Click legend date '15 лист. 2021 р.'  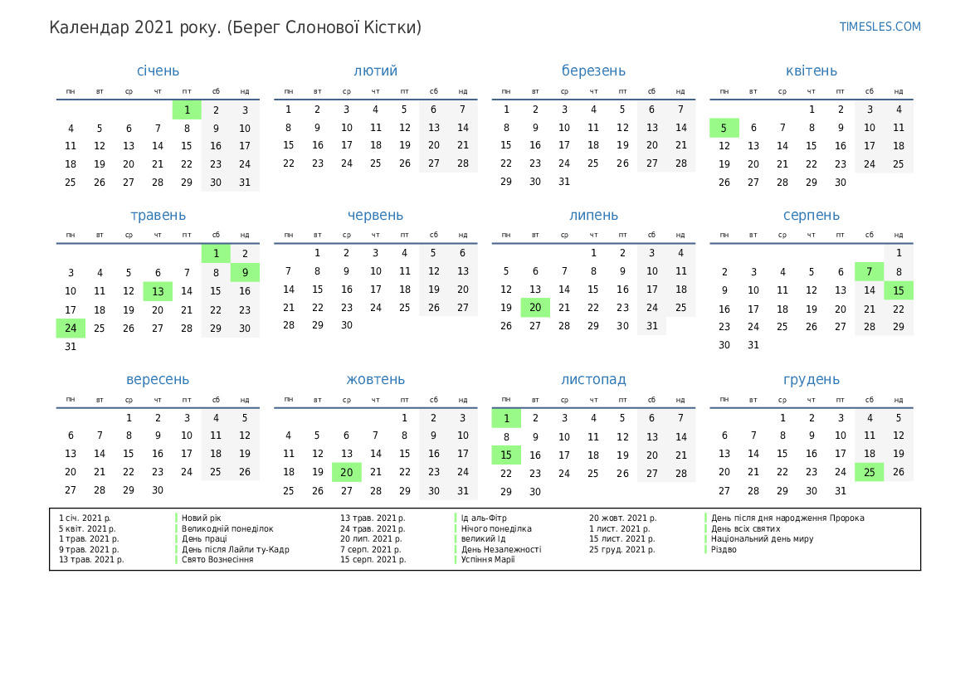pyautogui.click(x=621, y=539)
